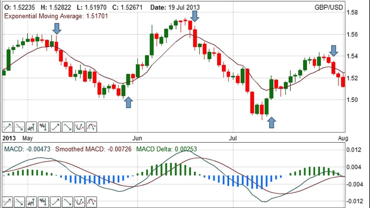Click the Jul label on time axis
Viewport: 370px width, 208px height.
(233, 138)
